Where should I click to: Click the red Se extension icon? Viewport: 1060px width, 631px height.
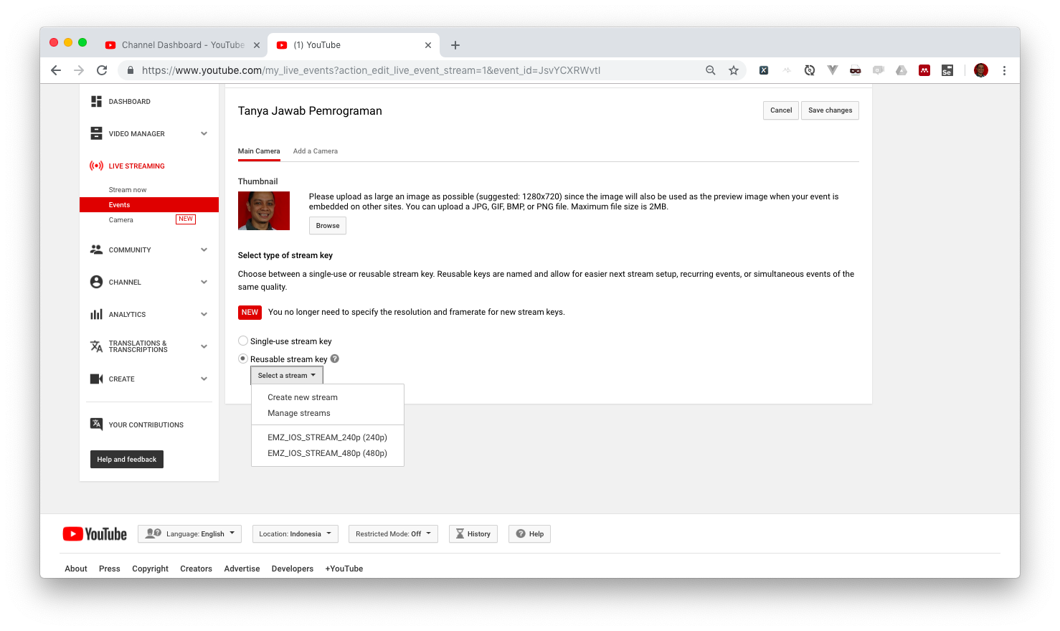[947, 70]
